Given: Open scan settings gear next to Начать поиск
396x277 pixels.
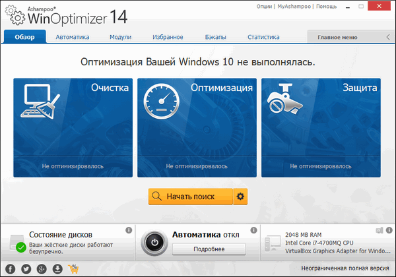Looking at the screenshot, I should [240, 197].
